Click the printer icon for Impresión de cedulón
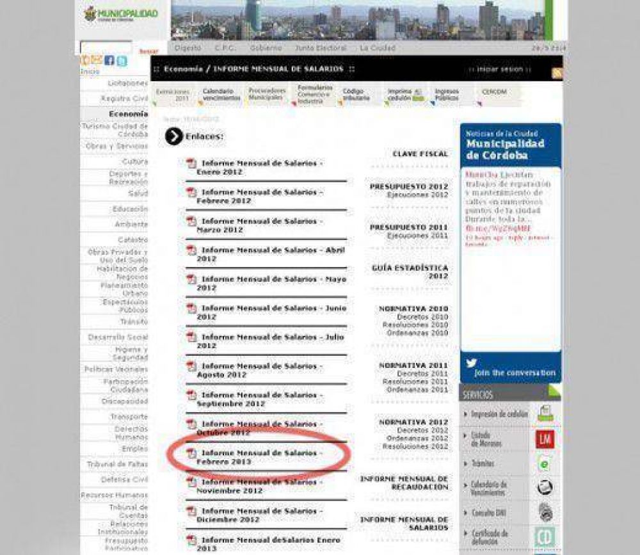Image resolution: width=640 pixels, height=555 pixels. coord(545,414)
